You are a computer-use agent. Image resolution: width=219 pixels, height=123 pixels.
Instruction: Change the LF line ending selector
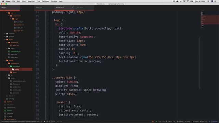[160, 122]
